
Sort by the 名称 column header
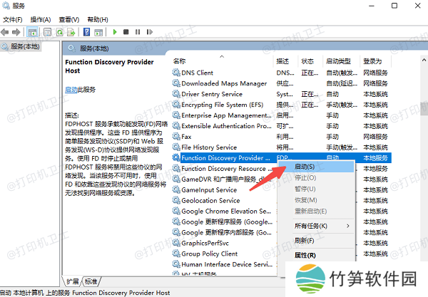click(180, 61)
